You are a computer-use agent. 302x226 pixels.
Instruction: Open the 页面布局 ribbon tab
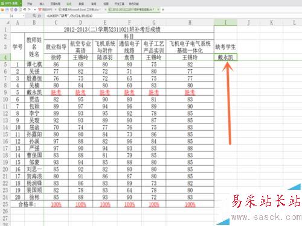56,4
